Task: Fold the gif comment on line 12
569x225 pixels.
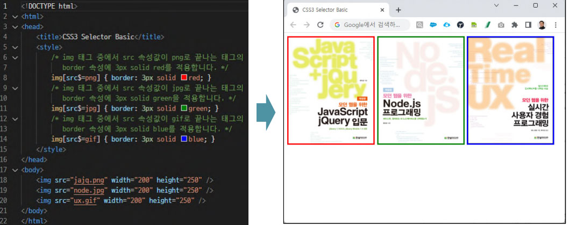Action: tap(15, 119)
